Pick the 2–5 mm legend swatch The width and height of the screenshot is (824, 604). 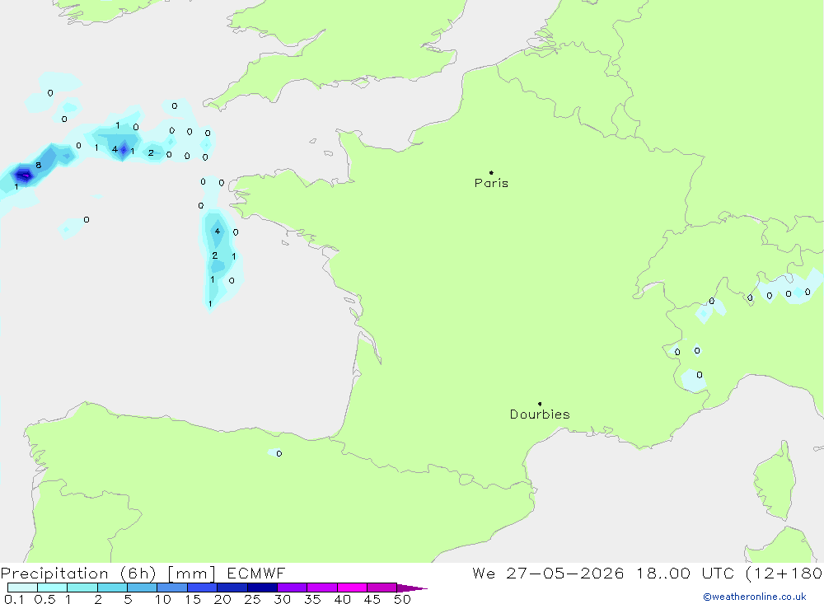(x=112, y=588)
